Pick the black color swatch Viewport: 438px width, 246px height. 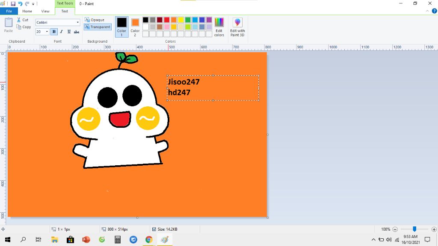(145, 20)
